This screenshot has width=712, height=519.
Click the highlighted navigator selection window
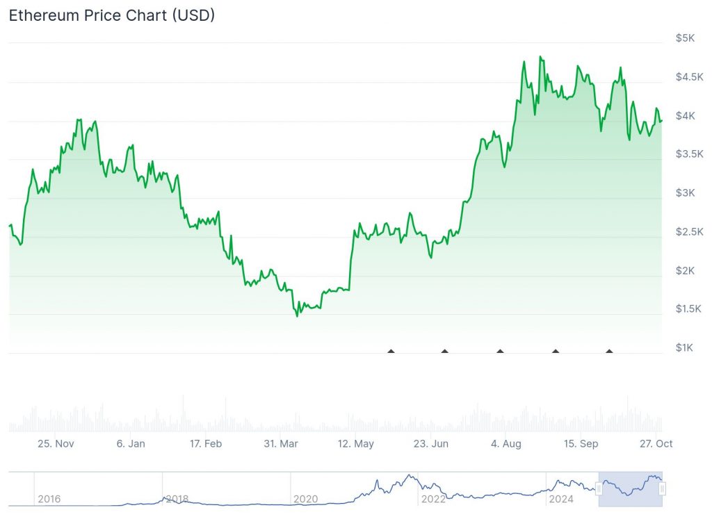tap(631, 489)
